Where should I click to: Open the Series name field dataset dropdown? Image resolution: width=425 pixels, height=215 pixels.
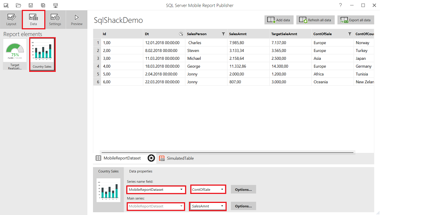[156, 190]
